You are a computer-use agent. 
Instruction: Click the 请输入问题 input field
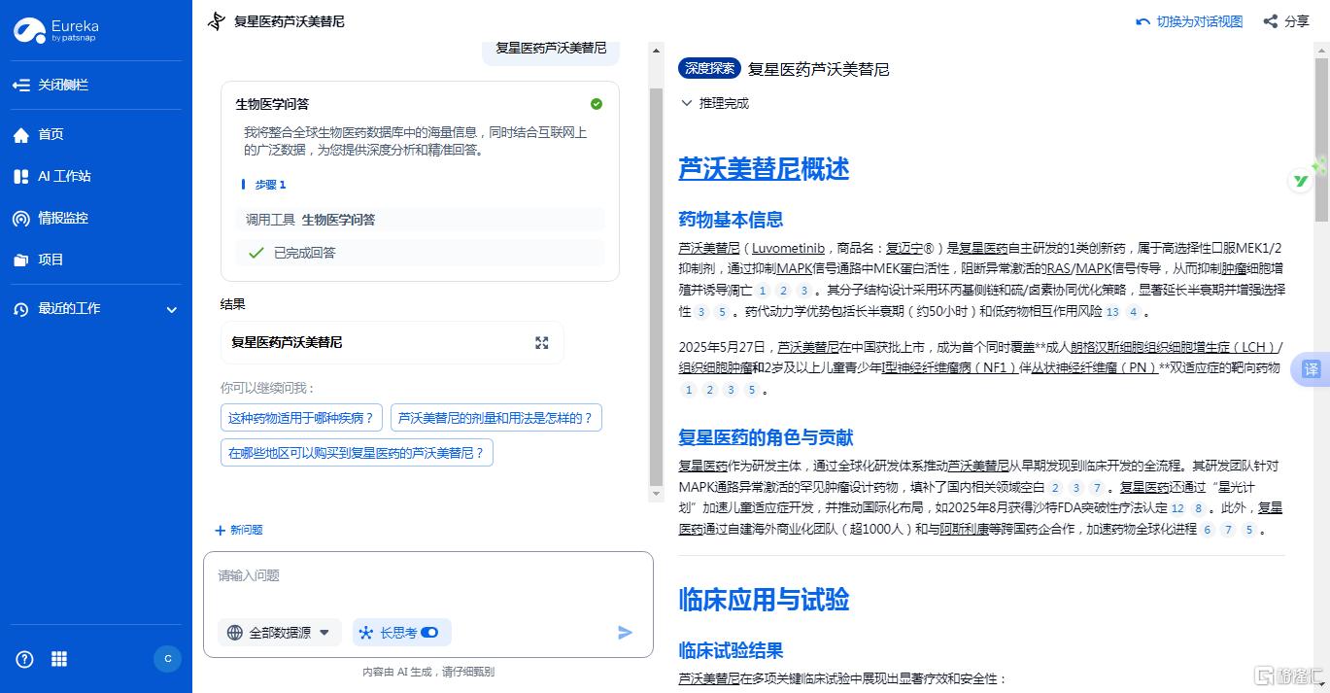(x=427, y=576)
